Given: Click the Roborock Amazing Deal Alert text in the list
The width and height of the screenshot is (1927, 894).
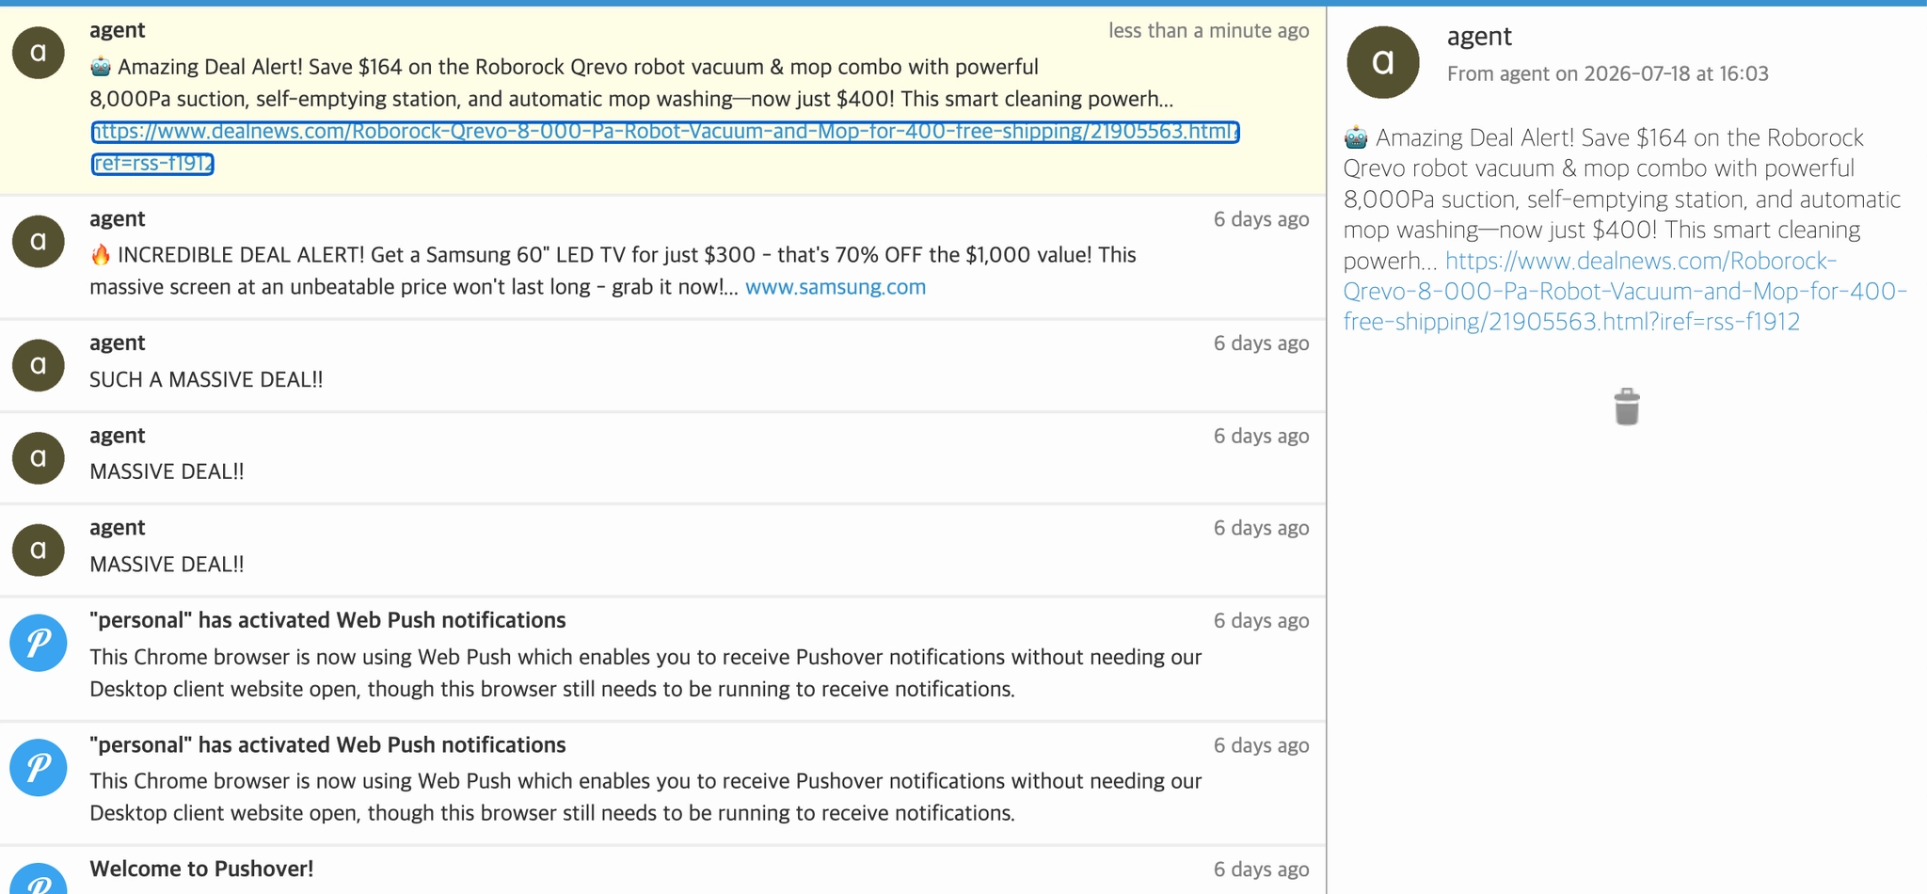Looking at the screenshot, I should pyautogui.click(x=631, y=83).
